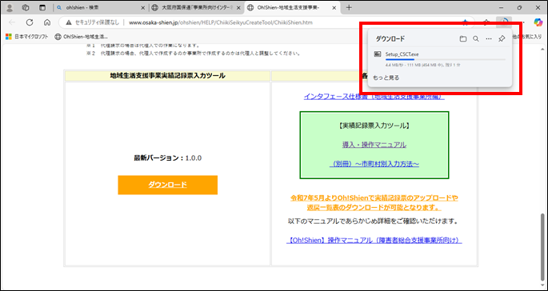Close the 大阪府国保連 tab
This screenshot has width=548, height=291.
pyautogui.click(x=238, y=8)
